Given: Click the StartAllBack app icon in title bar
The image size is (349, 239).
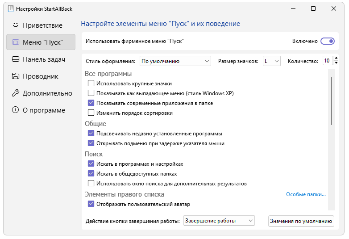Looking at the screenshot, I should [x=10, y=8].
